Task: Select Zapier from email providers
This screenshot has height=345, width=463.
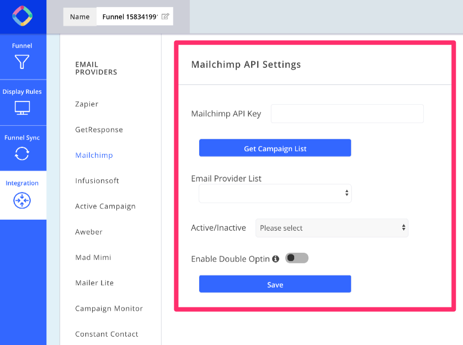Action: (87, 104)
